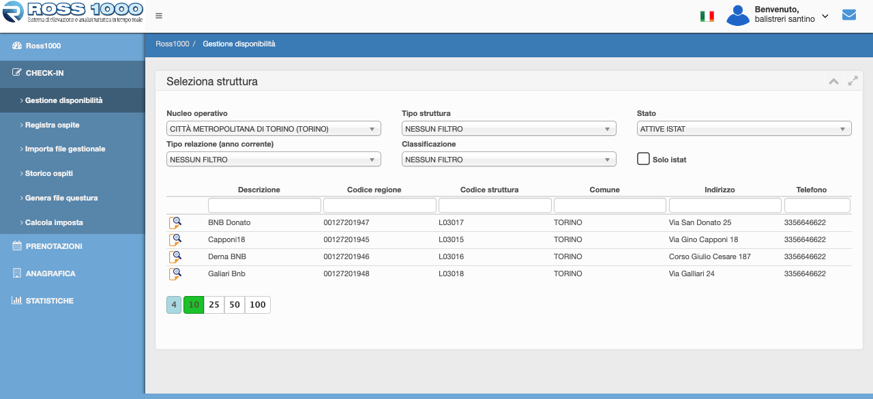Click code 00127201945 cell
Viewport: 873px width, 399px height.
(346, 239)
